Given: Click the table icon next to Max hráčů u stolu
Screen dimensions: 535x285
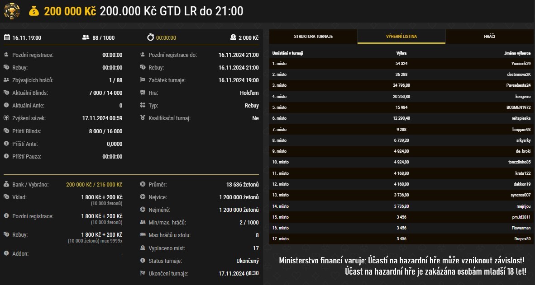Looking at the screenshot, I should [x=143, y=235].
